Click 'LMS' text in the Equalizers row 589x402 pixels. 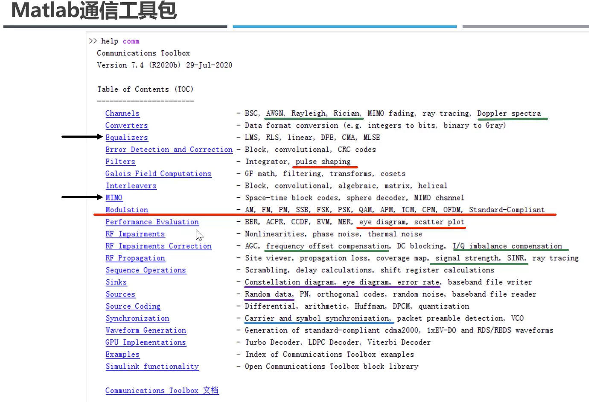coord(251,137)
